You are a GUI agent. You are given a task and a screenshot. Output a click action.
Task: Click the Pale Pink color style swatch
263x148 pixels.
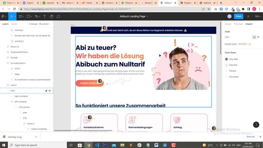pos(226,65)
